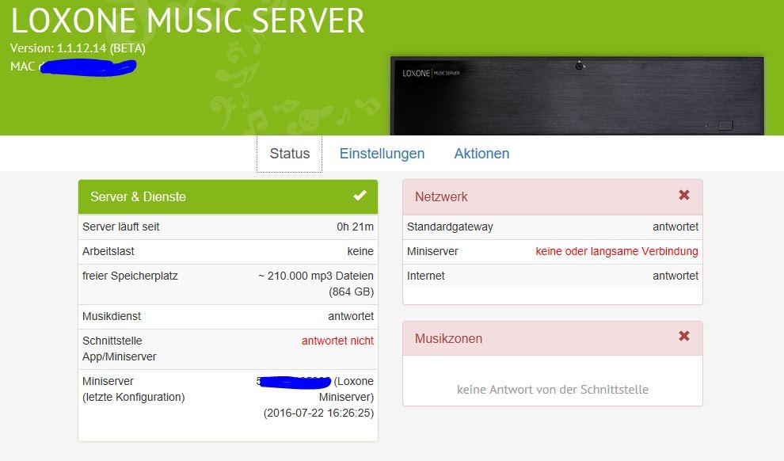Select the Musikzonen panel title
This screenshot has height=461, width=784.
(448, 338)
